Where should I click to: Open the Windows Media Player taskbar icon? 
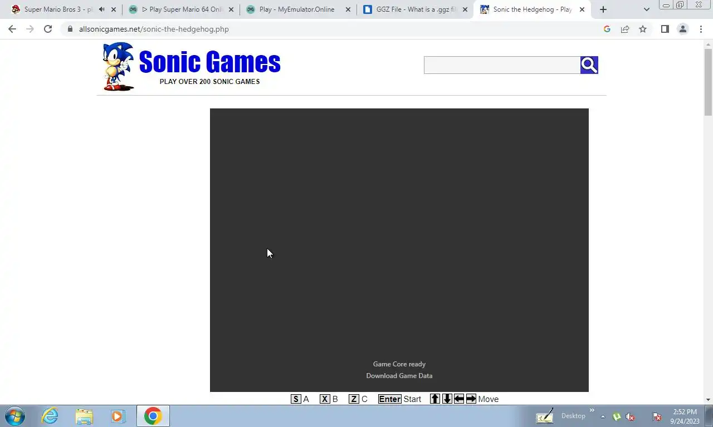[x=118, y=416]
